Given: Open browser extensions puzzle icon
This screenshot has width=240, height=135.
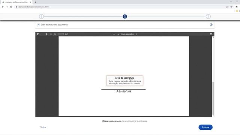Looking at the screenshot, I should (x=237, y=7).
